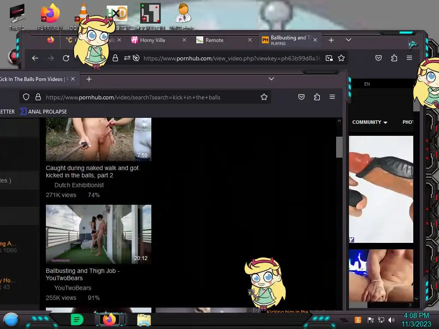Click the forward arrow in rear browser window
The height and width of the screenshot is (329, 439).
coord(51,58)
